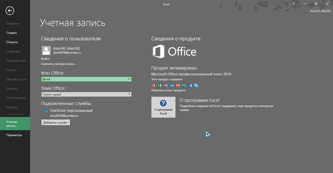Open the Тема Office dropdown
Viewport: 333px width, 173px height.
coord(86,94)
